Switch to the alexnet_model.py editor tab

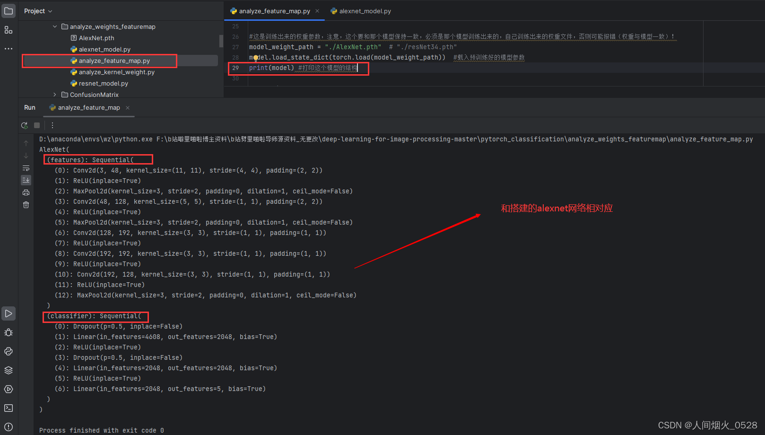click(x=361, y=11)
